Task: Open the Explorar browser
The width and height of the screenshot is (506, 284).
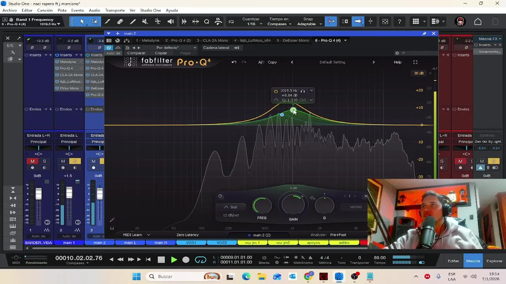Action: [495, 261]
